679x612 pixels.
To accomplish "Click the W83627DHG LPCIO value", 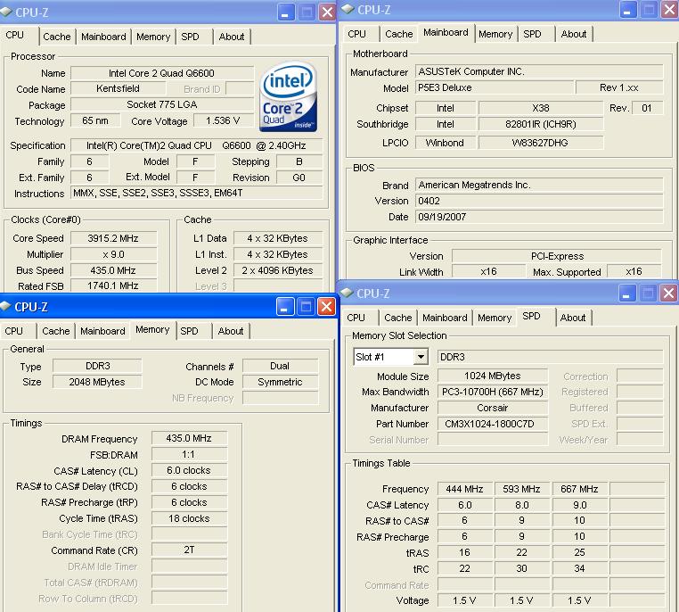I will point(540,143).
